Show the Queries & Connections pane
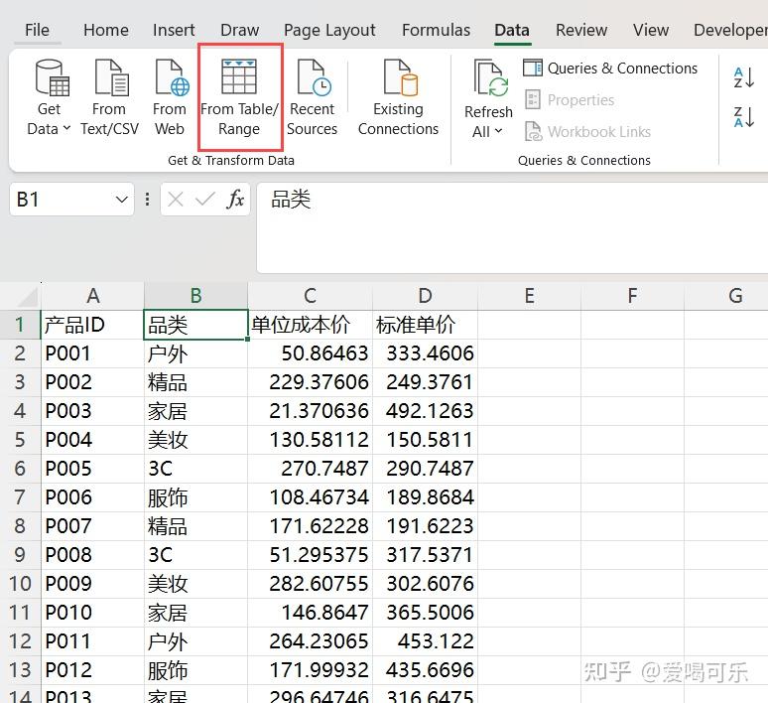Image resolution: width=768 pixels, height=703 pixels. pyautogui.click(x=610, y=69)
